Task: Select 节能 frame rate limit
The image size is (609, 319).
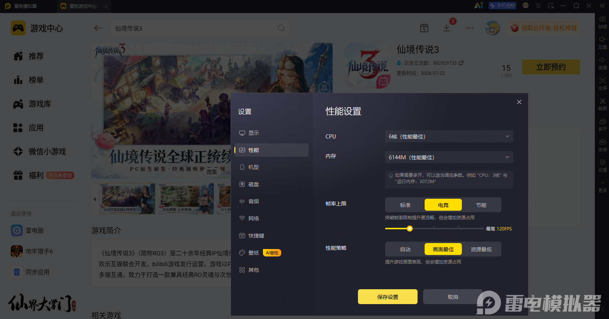Action: point(481,205)
